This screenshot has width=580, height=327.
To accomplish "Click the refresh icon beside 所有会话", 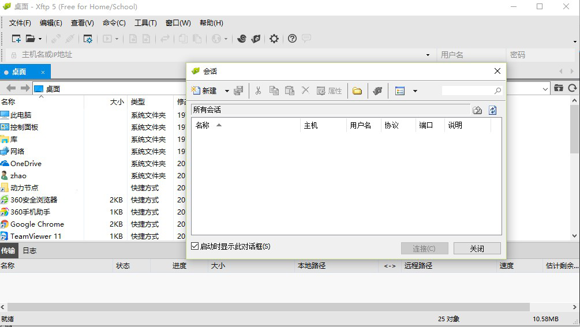I will click(492, 110).
